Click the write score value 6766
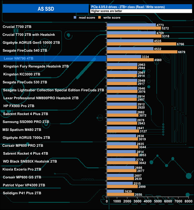Image resolution: width=194 pixels, height=210 pixels. 181,44
